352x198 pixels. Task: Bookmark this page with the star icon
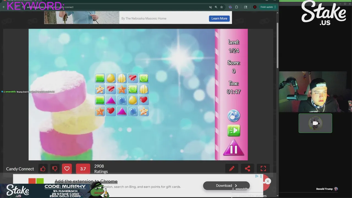pyautogui.click(x=222, y=7)
